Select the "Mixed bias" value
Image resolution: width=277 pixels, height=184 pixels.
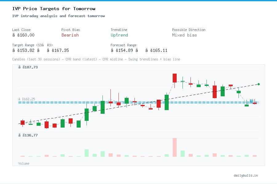(x=184, y=35)
